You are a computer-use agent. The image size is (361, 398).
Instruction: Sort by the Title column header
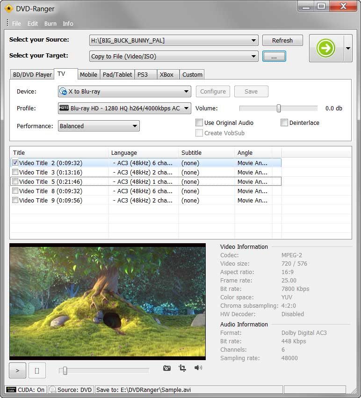59,152
